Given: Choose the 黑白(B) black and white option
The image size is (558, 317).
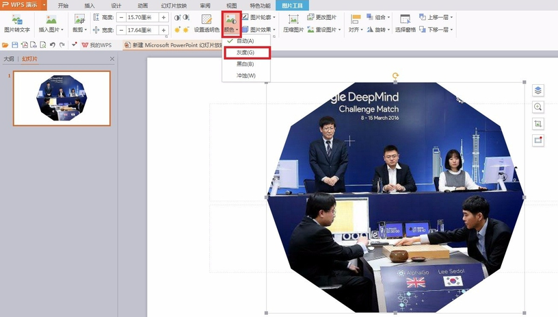Looking at the screenshot, I should click(245, 64).
